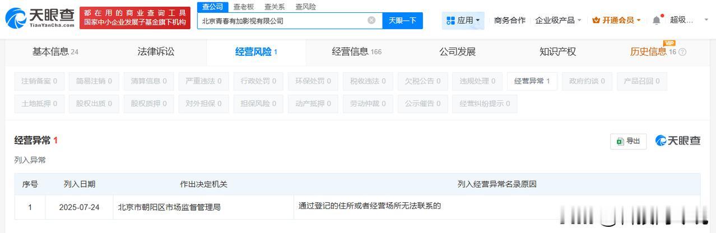Click the 天眼一下 search button
The height and width of the screenshot is (233, 716).
click(402, 21)
